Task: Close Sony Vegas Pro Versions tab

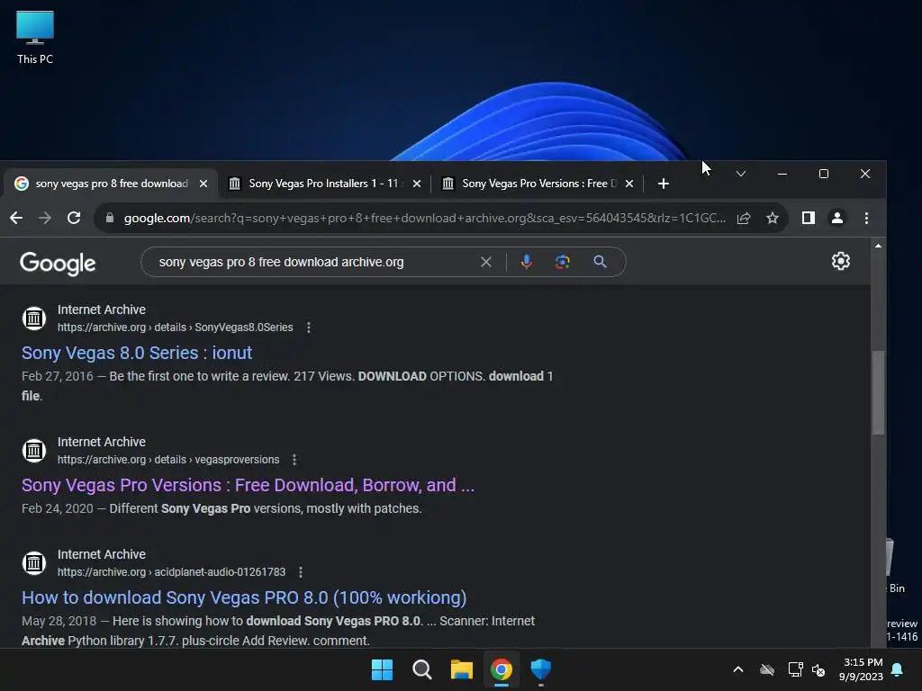Action: [629, 184]
